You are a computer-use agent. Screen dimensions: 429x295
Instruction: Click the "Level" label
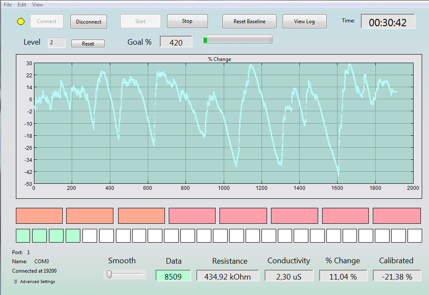click(x=32, y=42)
